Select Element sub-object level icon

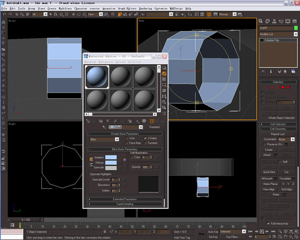point(288,87)
